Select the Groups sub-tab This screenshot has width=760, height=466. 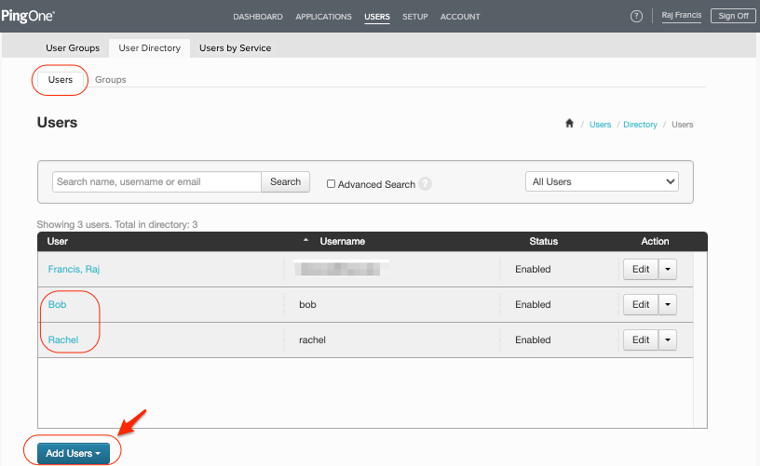111,80
